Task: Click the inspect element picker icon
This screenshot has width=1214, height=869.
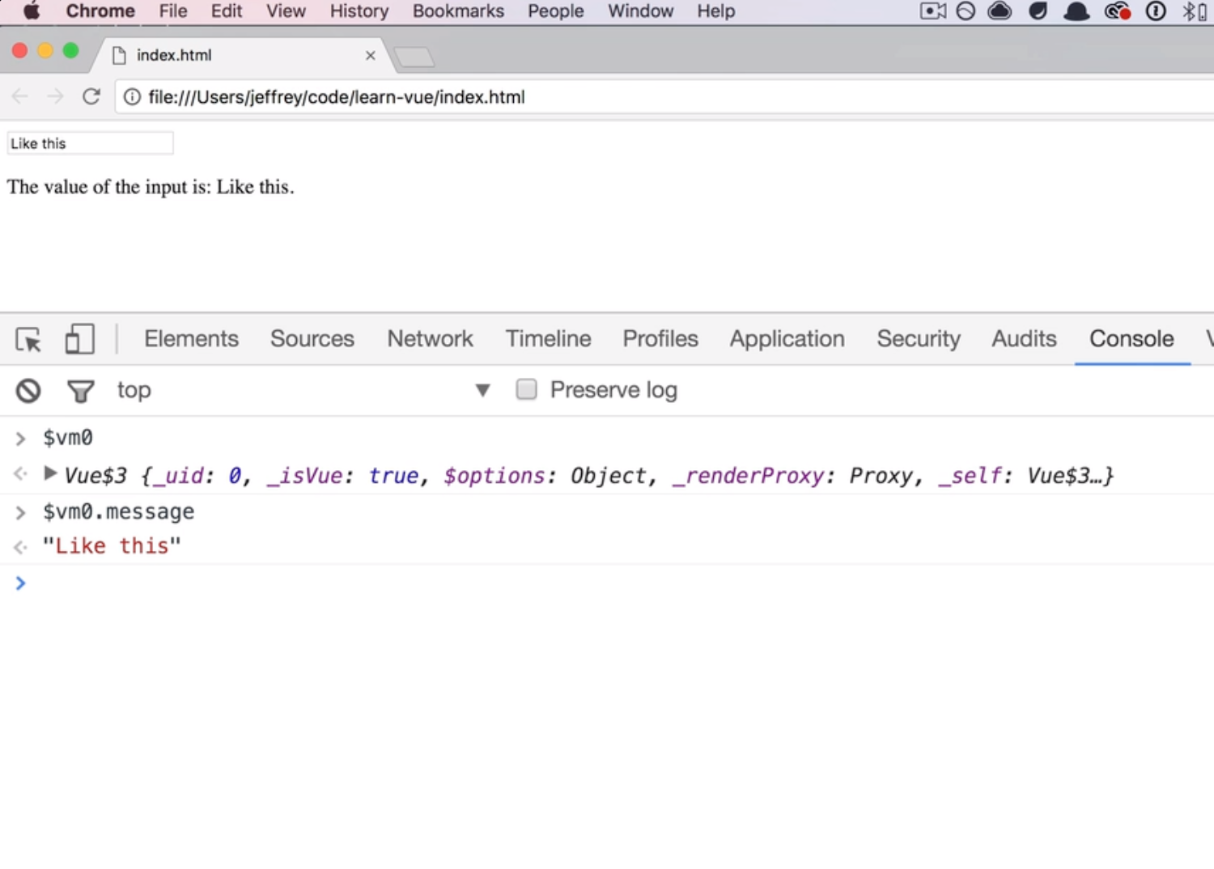Action: [x=28, y=339]
